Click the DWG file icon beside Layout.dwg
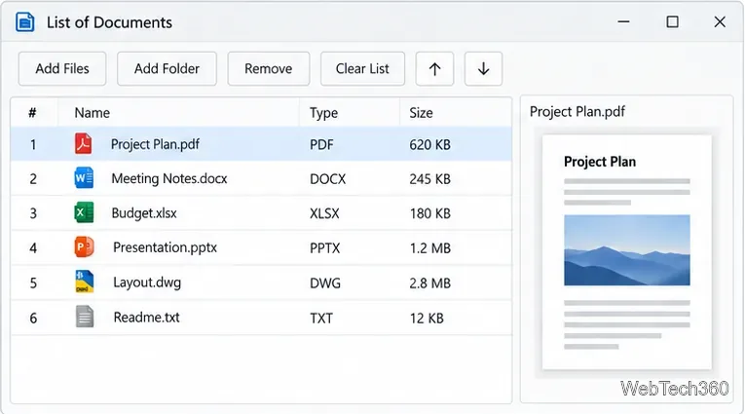745x414 pixels. click(x=85, y=282)
